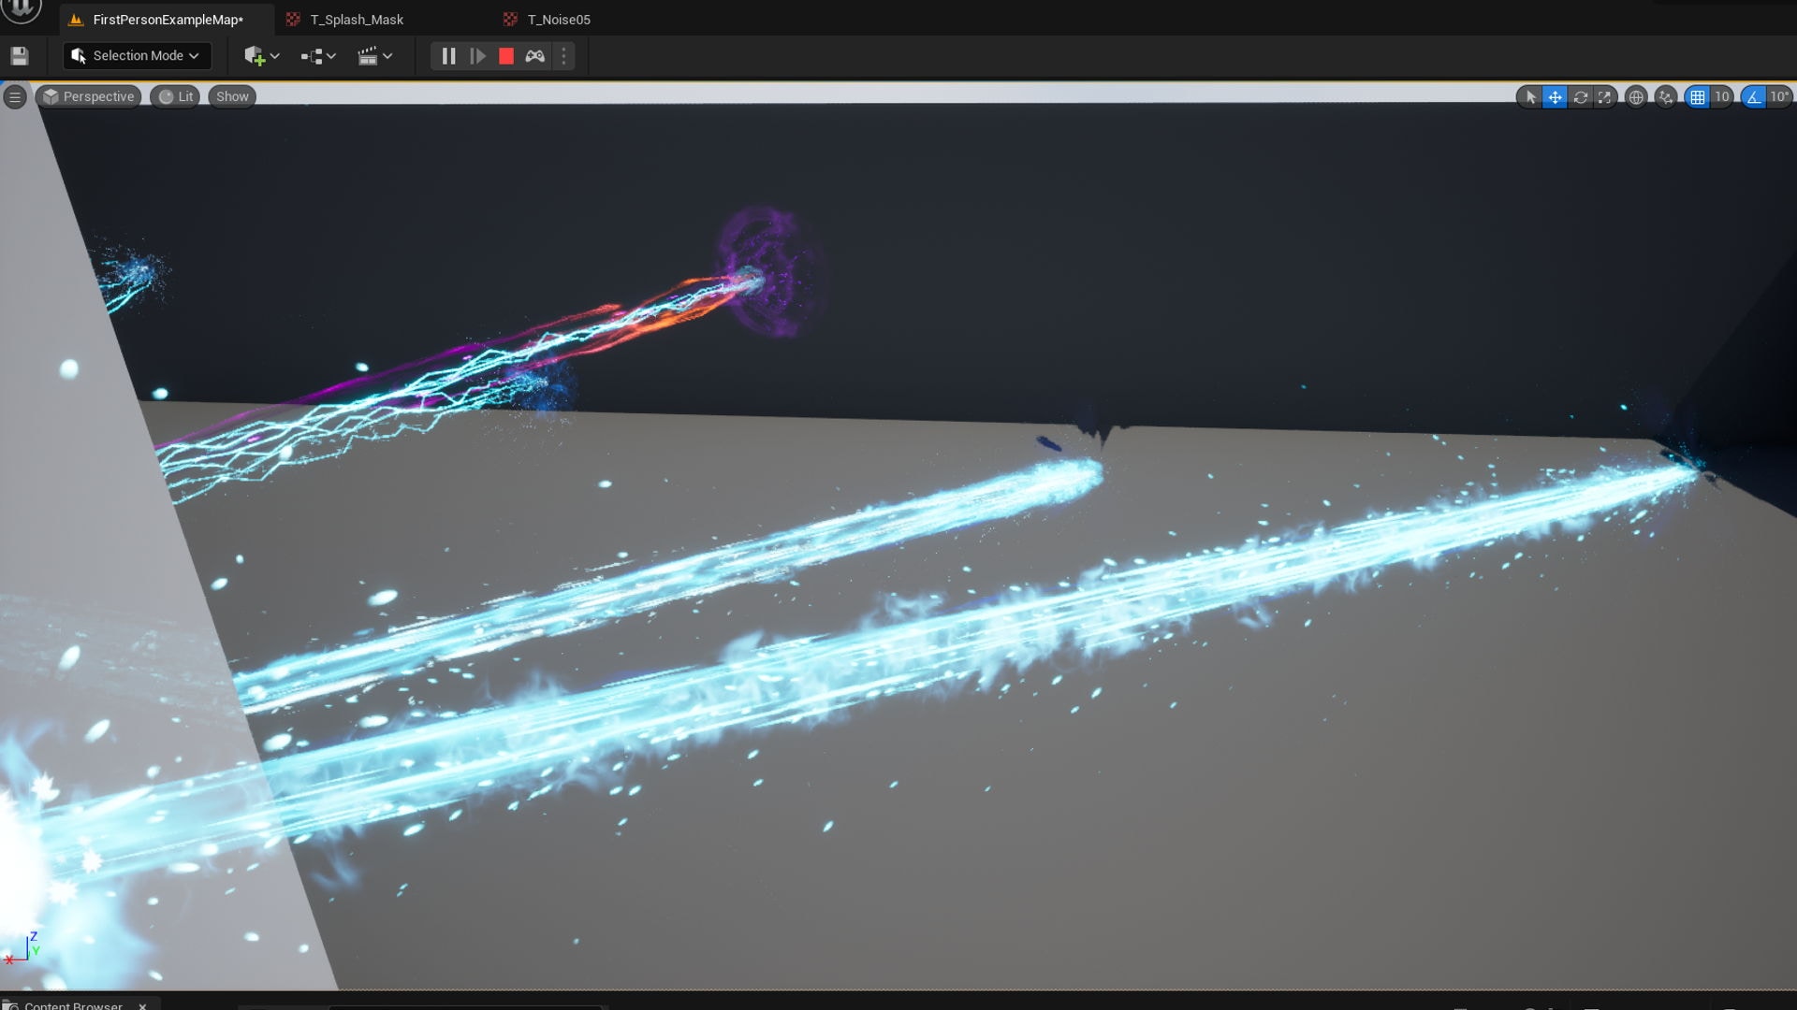Open the viewport options hamburger menu

15,96
